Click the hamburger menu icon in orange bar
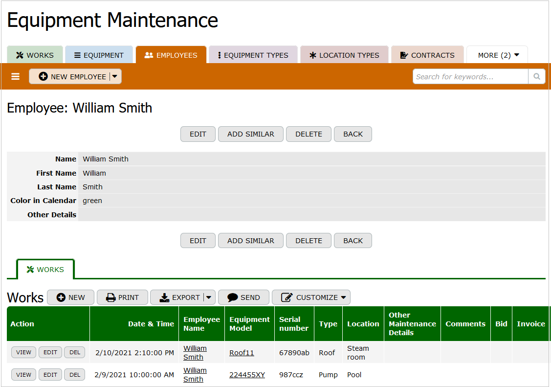551x387 pixels. click(16, 77)
